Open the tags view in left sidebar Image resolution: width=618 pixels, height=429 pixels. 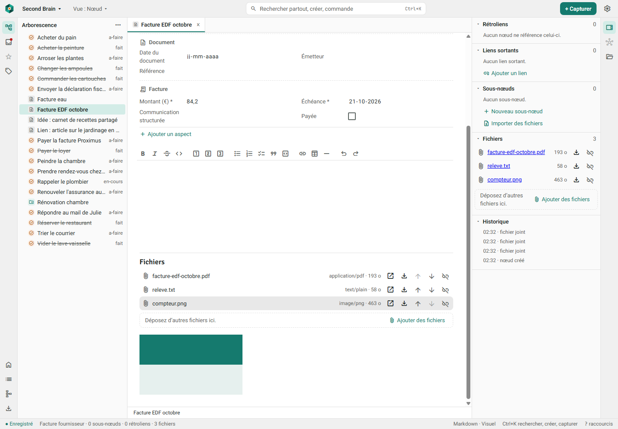(x=9, y=71)
